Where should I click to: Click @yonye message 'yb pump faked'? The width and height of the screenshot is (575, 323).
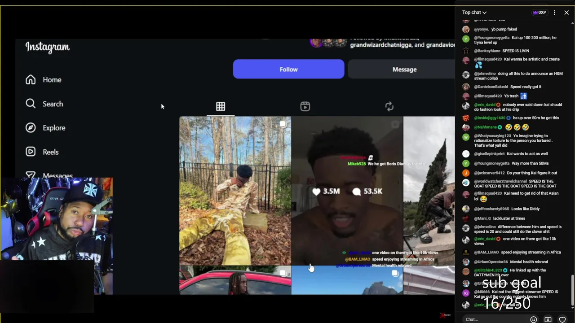pos(495,29)
